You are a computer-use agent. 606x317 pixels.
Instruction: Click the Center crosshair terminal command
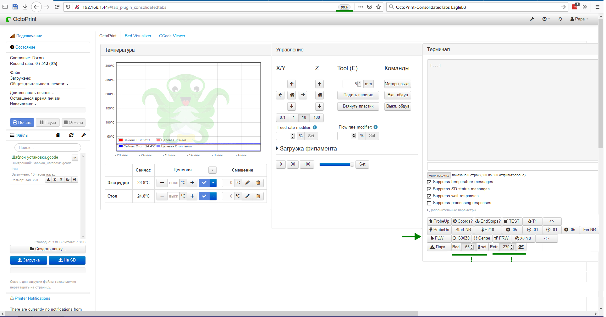coord(482,238)
